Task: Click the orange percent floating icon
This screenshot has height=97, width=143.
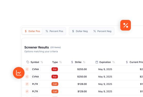Action: (x=125, y=25)
